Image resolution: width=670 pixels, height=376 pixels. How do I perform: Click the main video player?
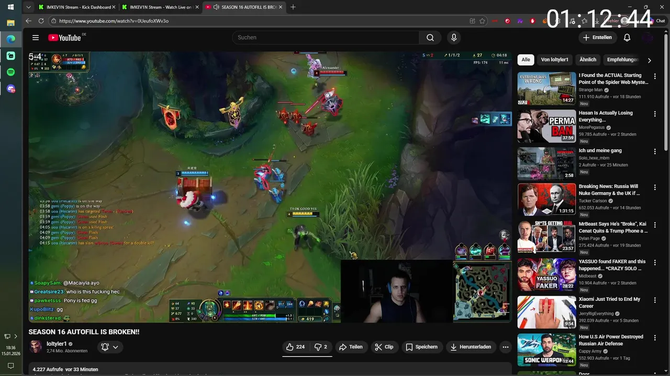coord(270,187)
